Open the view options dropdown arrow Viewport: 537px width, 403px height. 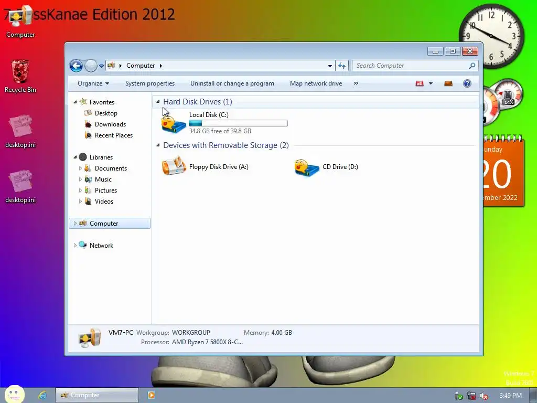431,83
